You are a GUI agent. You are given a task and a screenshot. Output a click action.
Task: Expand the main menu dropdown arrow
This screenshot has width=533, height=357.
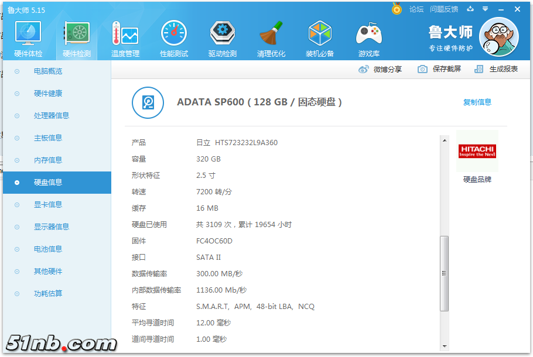point(485,9)
